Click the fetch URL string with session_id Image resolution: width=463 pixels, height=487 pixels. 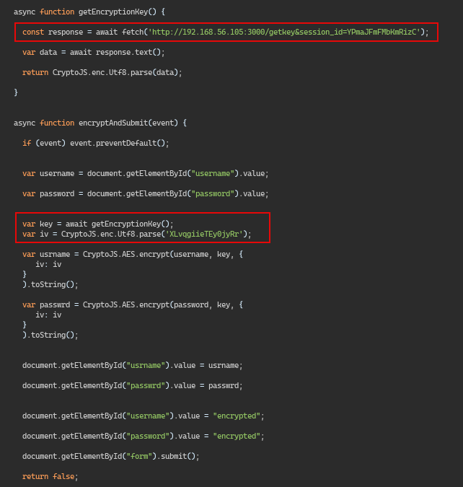pos(284,32)
